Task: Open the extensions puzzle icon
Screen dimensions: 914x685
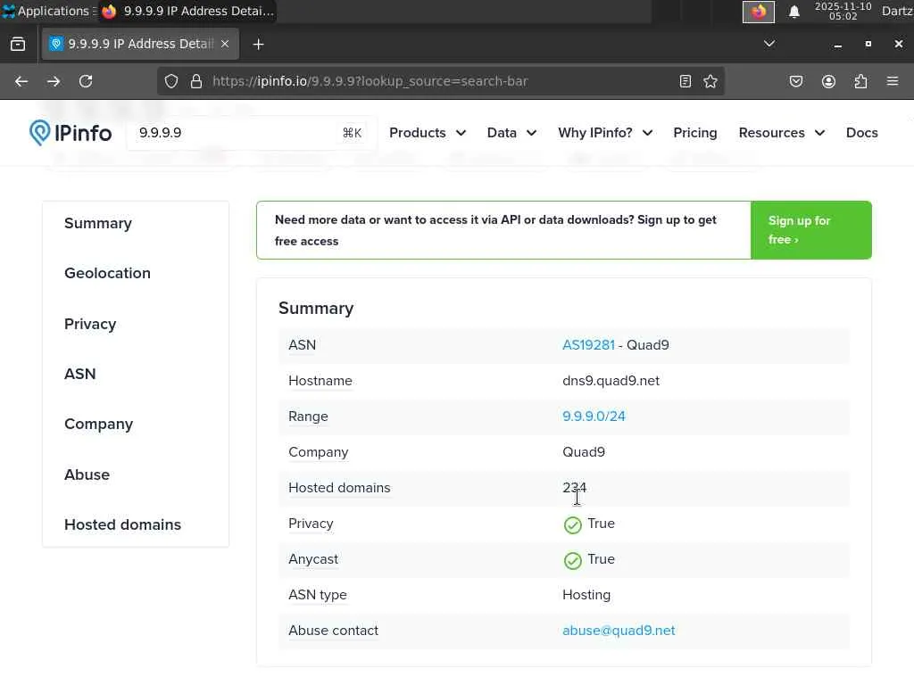Action: click(x=860, y=81)
